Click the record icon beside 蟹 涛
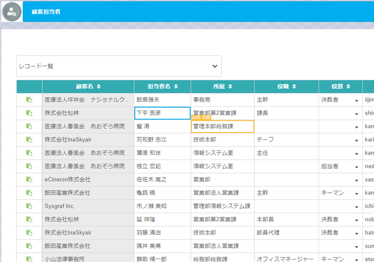The width and height of the screenshot is (374, 262). pyautogui.click(x=29, y=126)
